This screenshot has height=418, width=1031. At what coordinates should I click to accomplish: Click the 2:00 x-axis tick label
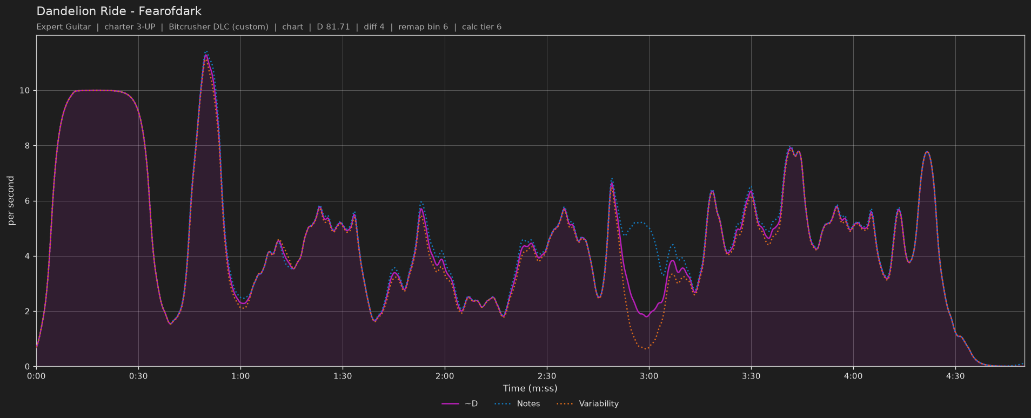pos(445,376)
